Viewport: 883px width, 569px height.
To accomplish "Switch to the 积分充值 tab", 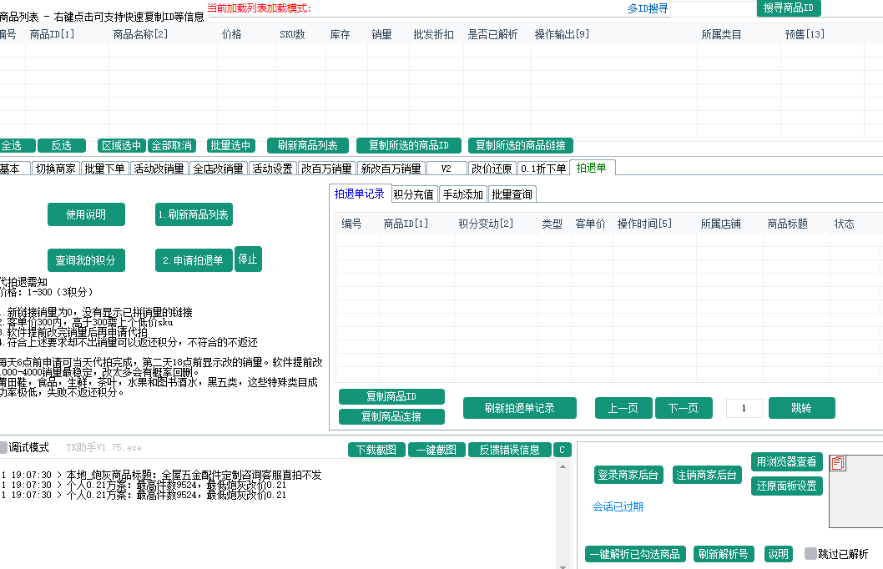I will (413, 194).
